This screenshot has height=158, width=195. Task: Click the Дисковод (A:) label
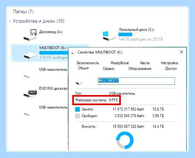point(51,32)
